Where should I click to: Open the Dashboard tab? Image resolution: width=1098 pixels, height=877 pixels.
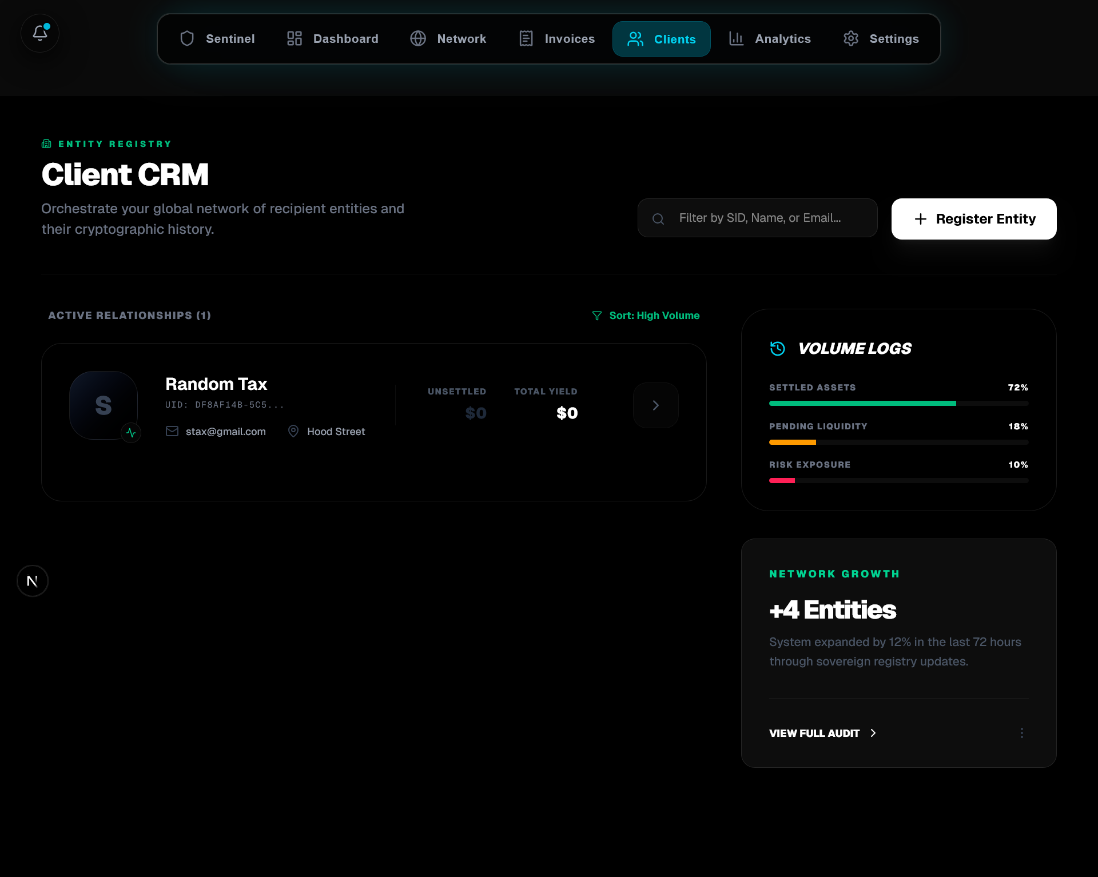[332, 39]
